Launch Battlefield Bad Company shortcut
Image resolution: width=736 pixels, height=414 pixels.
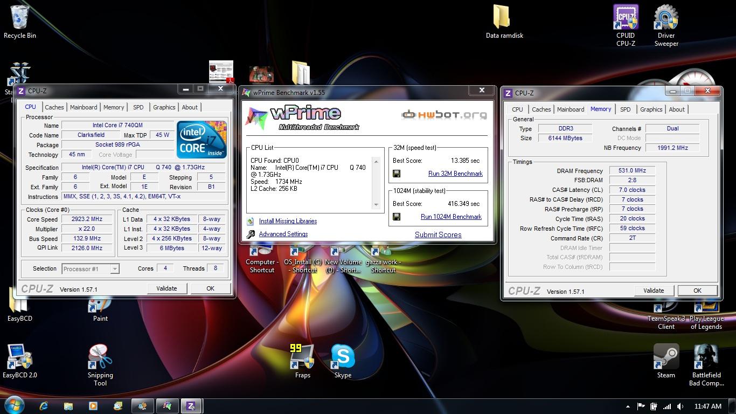[x=706, y=365]
